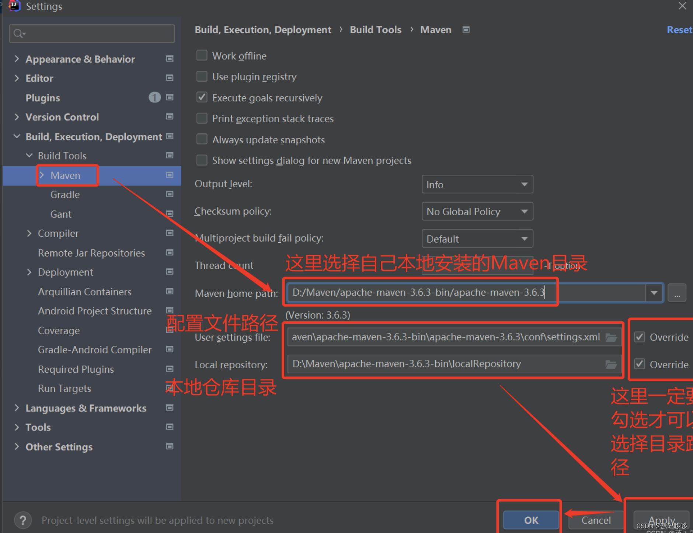Expand Compiler subtree
This screenshot has width=693, height=533.
pos(29,233)
